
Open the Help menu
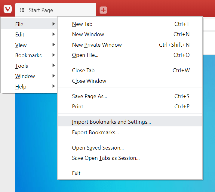[x=29, y=86]
